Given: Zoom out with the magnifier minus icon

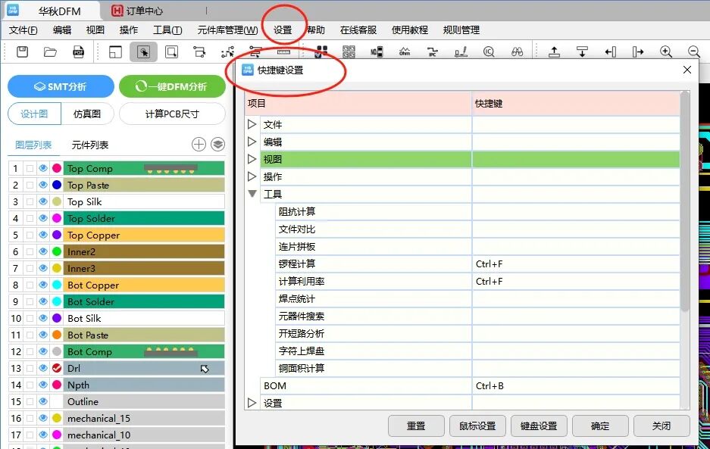Looking at the screenshot, I should coord(693,52).
